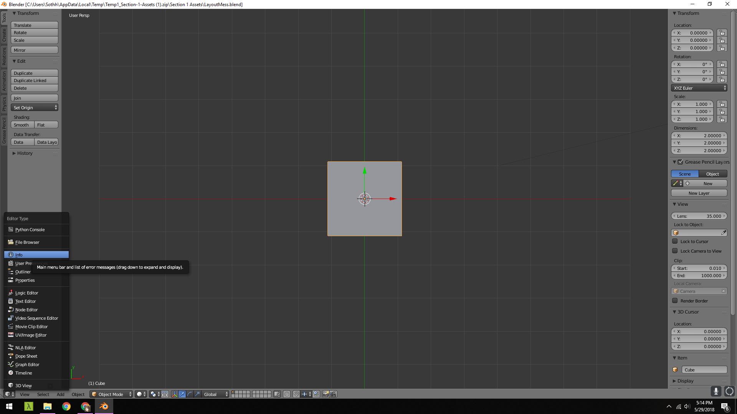Toggle lock layers to scene icon
Image resolution: width=737 pixels, height=414 pixels.
click(x=277, y=394)
